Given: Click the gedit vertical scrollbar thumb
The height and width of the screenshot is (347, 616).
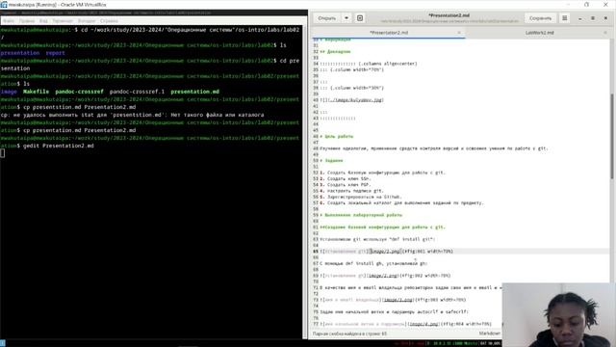Looking at the screenshot, I should [x=612, y=136].
